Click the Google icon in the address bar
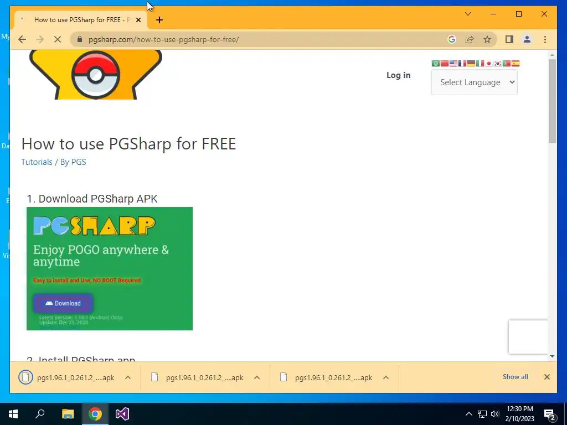The image size is (567, 425). pos(452,39)
